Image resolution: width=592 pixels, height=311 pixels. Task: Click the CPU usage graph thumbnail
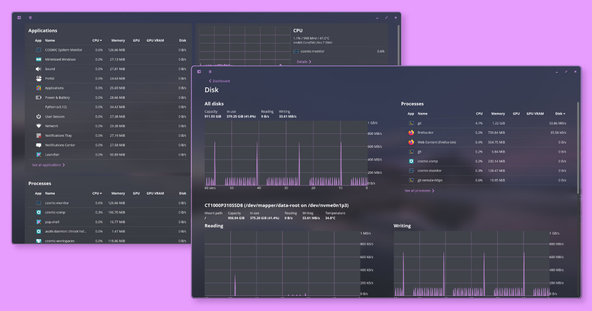pos(245,46)
